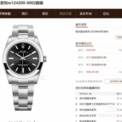
Task: Click the heart icon below the watch image
Action: (21, 121)
